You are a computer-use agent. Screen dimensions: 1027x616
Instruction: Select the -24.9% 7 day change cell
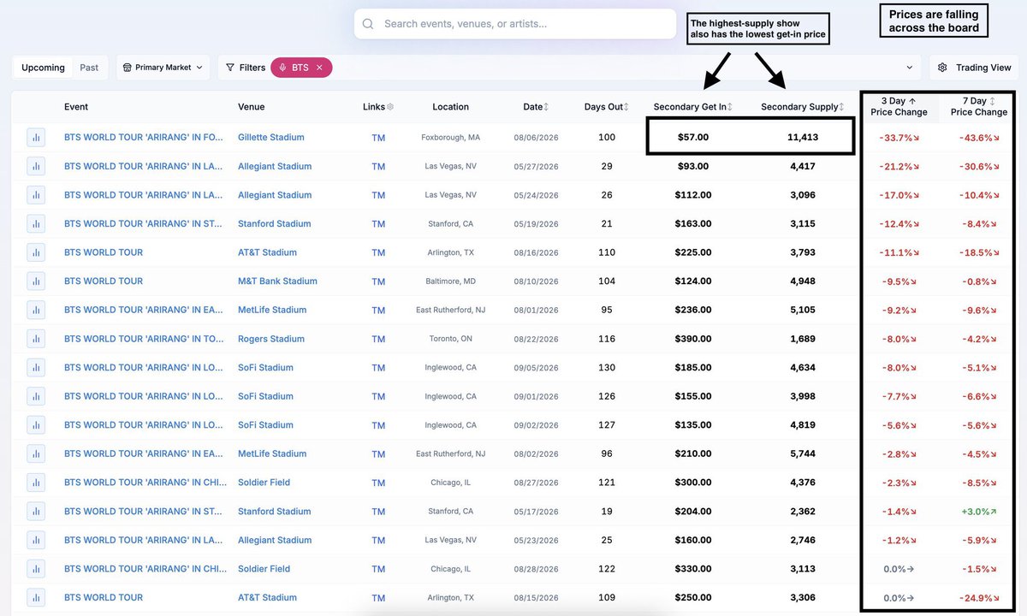click(979, 598)
